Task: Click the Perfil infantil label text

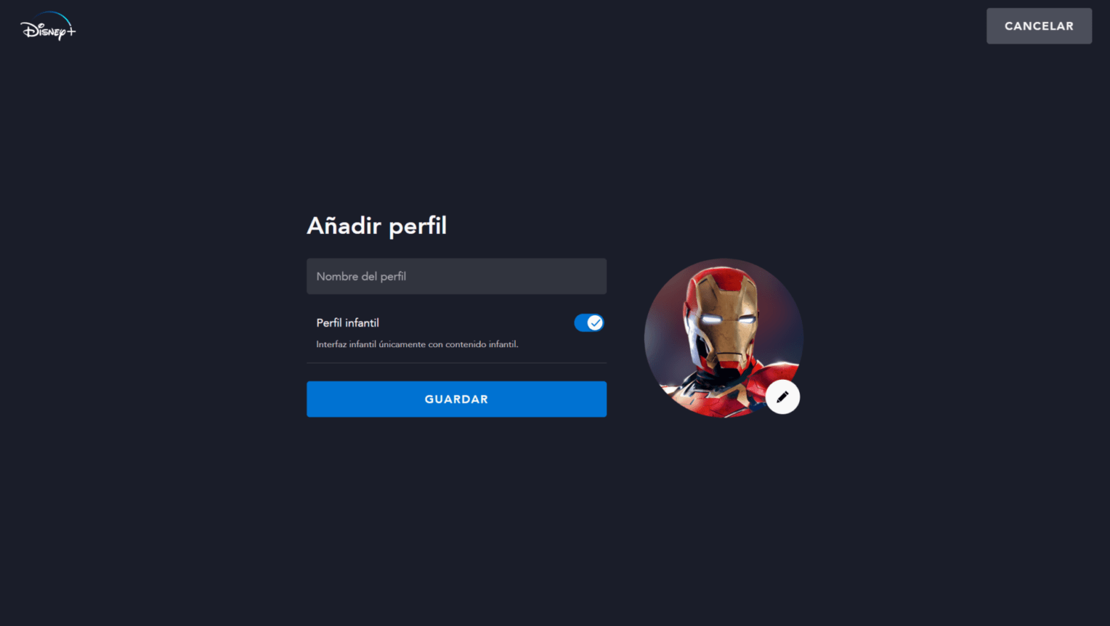Action: click(x=347, y=323)
